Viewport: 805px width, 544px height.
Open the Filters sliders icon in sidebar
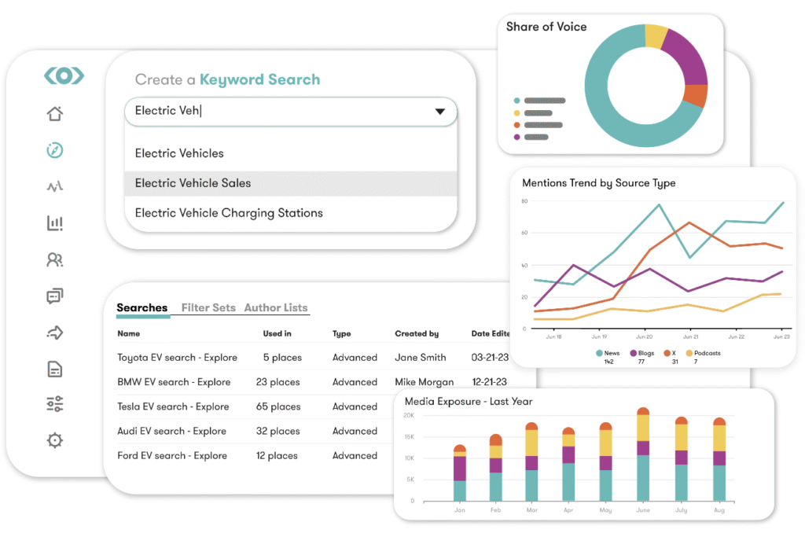55,404
